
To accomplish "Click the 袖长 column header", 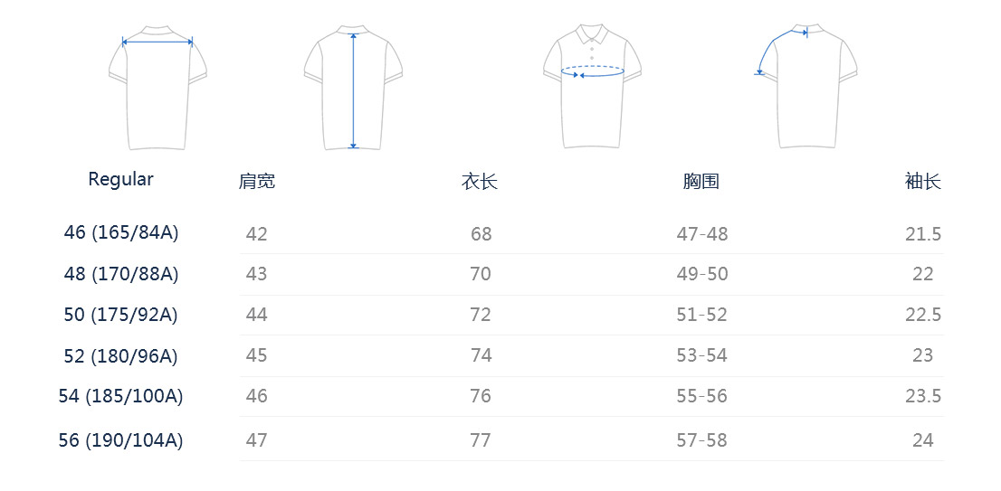I will point(923,182).
